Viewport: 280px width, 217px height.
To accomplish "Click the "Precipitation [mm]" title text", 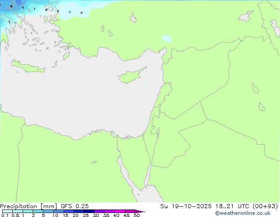I will (x=29, y=206).
